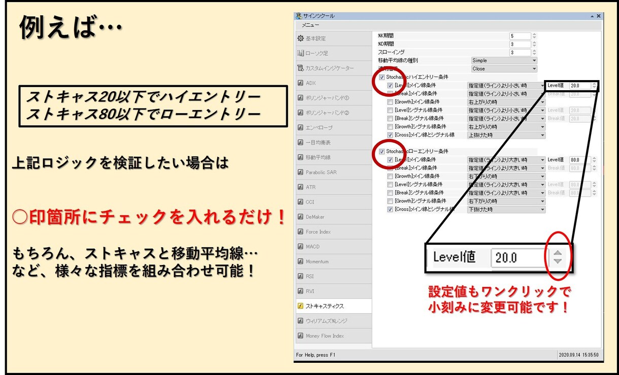This screenshot has width=619, height=375.
Task: Open the MACD settings tab
Action: (333, 247)
